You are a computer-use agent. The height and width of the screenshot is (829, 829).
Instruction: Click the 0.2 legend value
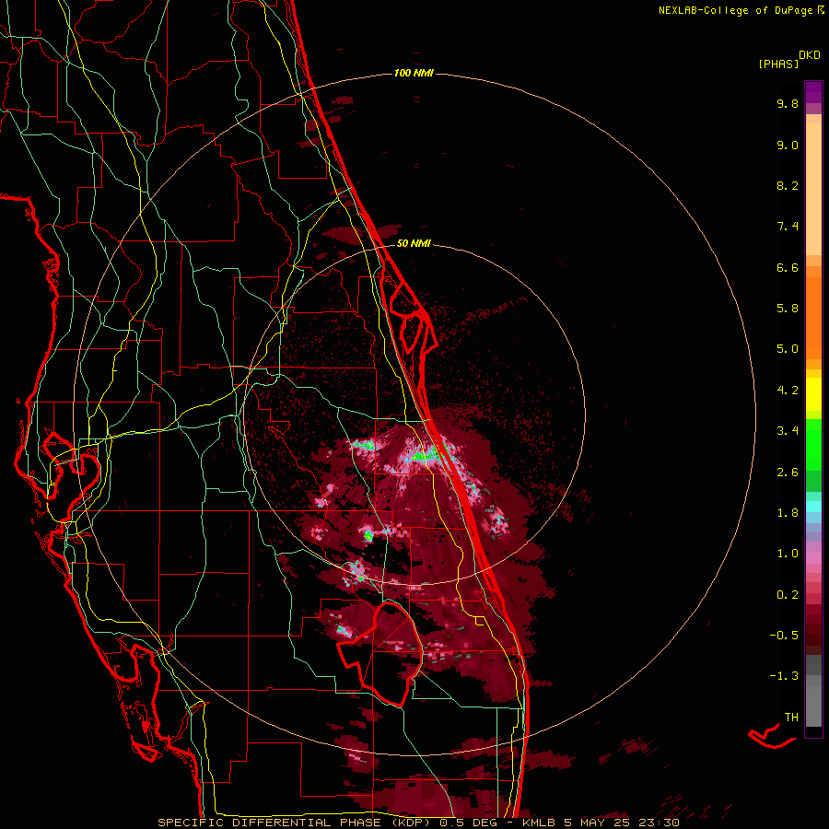click(x=788, y=595)
